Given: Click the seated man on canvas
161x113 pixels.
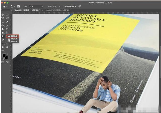Looking at the screenshot, I should (x=104, y=94).
